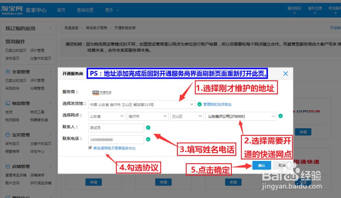Open 物流工具 link
341x198 pixels.
(37, 112)
